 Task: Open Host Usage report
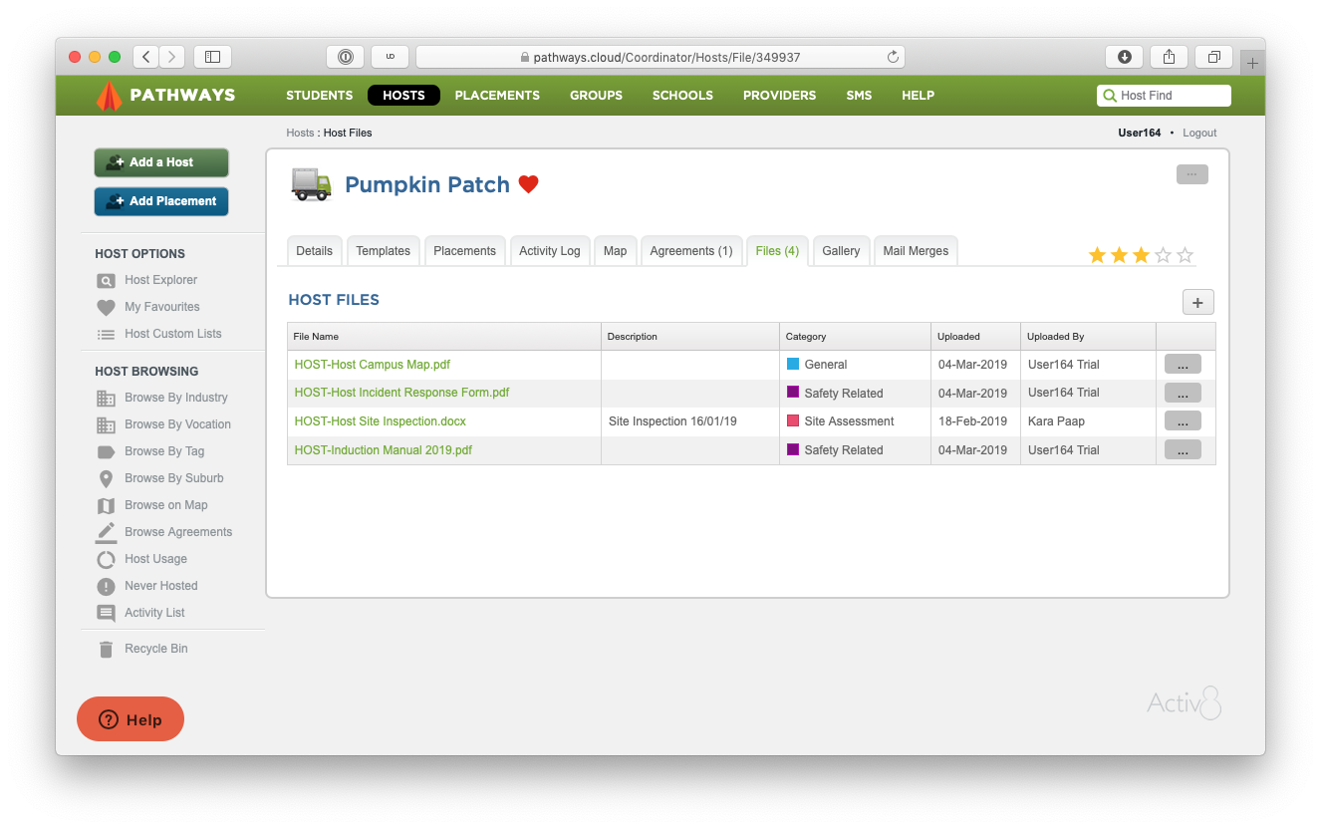click(x=155, y=559)
